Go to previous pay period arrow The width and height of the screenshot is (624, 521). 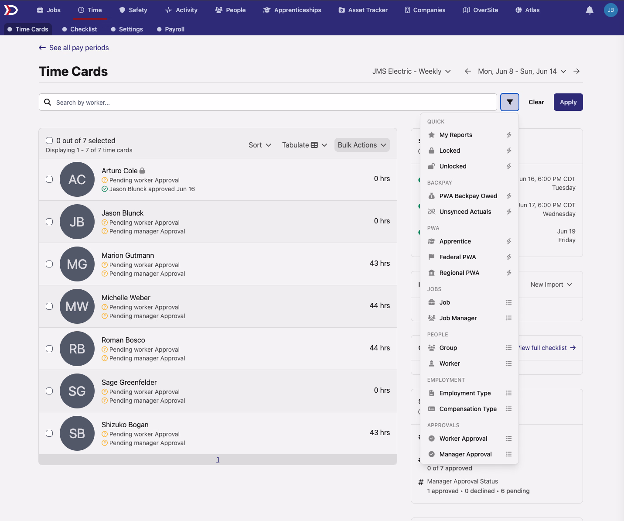pos(467,71)
